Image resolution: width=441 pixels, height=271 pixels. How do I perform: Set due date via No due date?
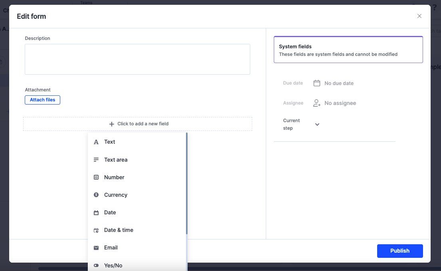tap(339, 83)
